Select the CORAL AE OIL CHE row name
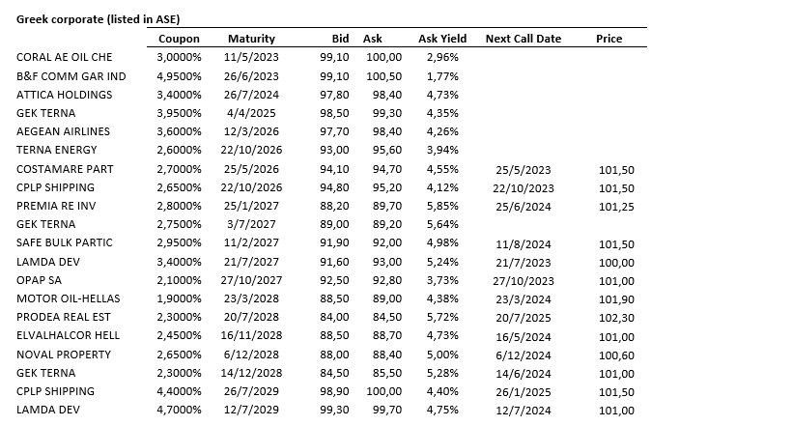Screen dimensions: 792x426 [x=65, y=57]
